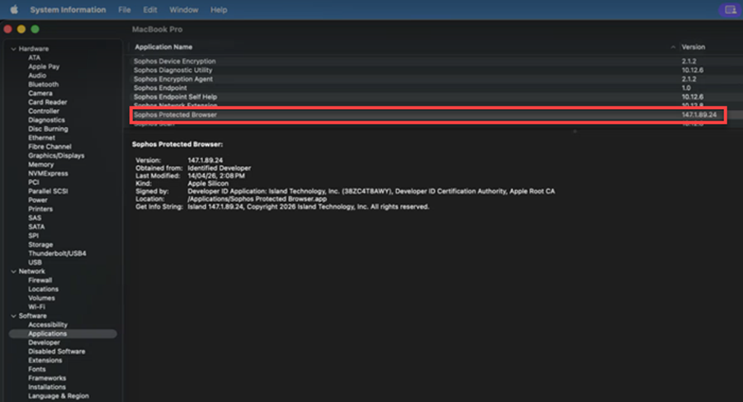
Task: Open the System Information app menu
Action: click(68, 10)
